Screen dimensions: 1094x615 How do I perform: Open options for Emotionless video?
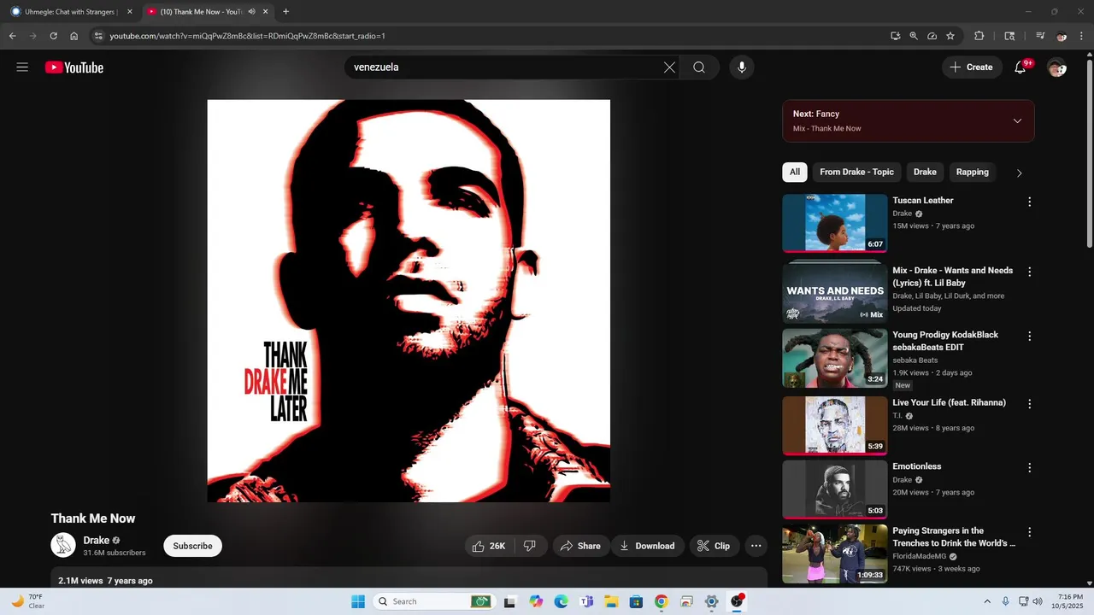point(1029,468)
